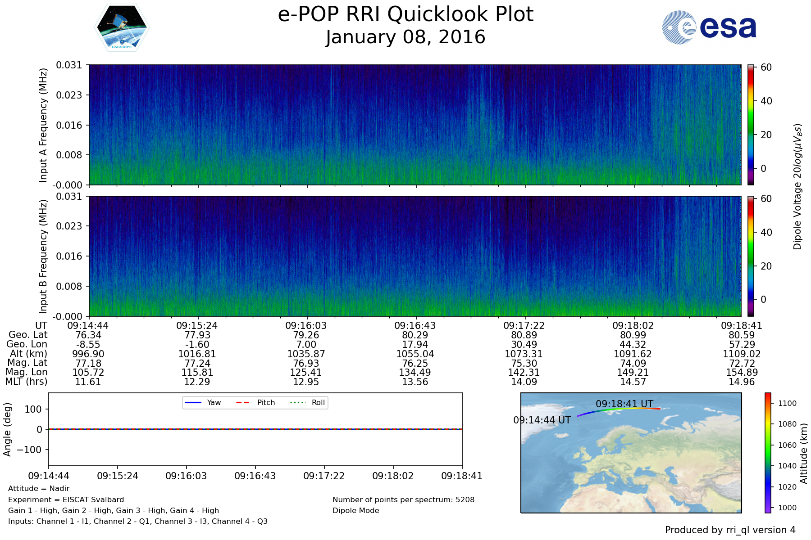Screen dimensions: 811x540
Task: Click the Dipole Mode text
Action: point(355,510)
